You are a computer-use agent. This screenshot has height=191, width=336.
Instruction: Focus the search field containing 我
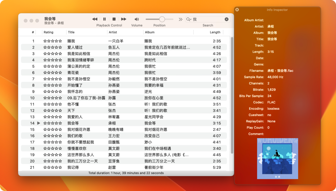(x=208, y=19)
